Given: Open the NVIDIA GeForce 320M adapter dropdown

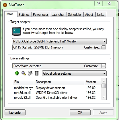Looking at the screenshot, I should tap(59, 41).
